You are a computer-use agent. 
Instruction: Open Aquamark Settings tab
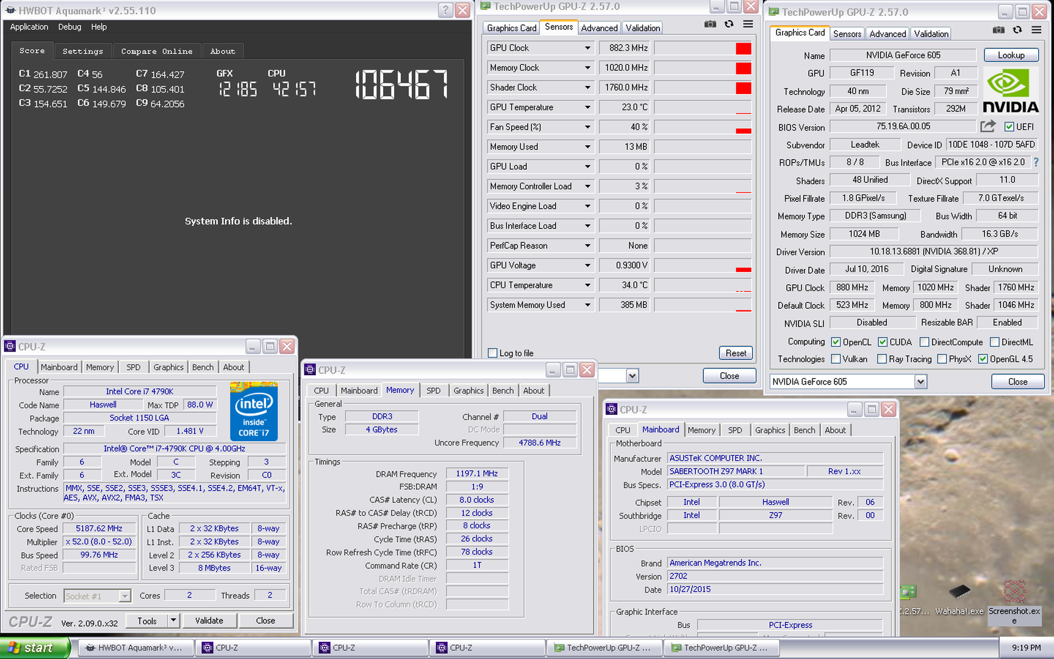coord(83,51)
